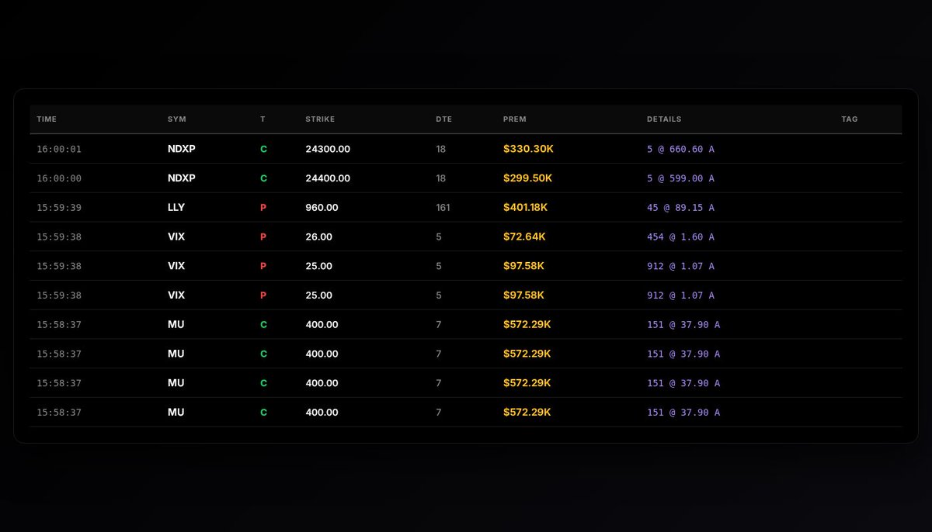
Task: Click the P type in the 26.00 strike row
Action: (263, 237)
